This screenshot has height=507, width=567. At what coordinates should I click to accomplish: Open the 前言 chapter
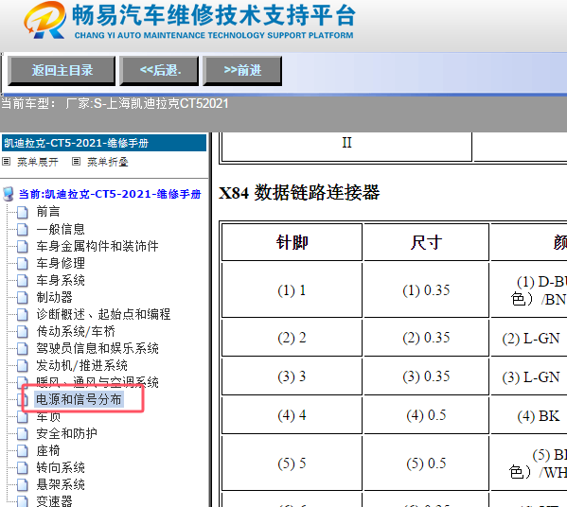click(48, 212)
